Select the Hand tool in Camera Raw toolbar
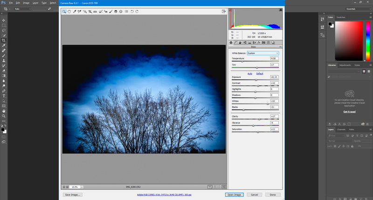This screenshot has height=200, width=373. point(69,11)
